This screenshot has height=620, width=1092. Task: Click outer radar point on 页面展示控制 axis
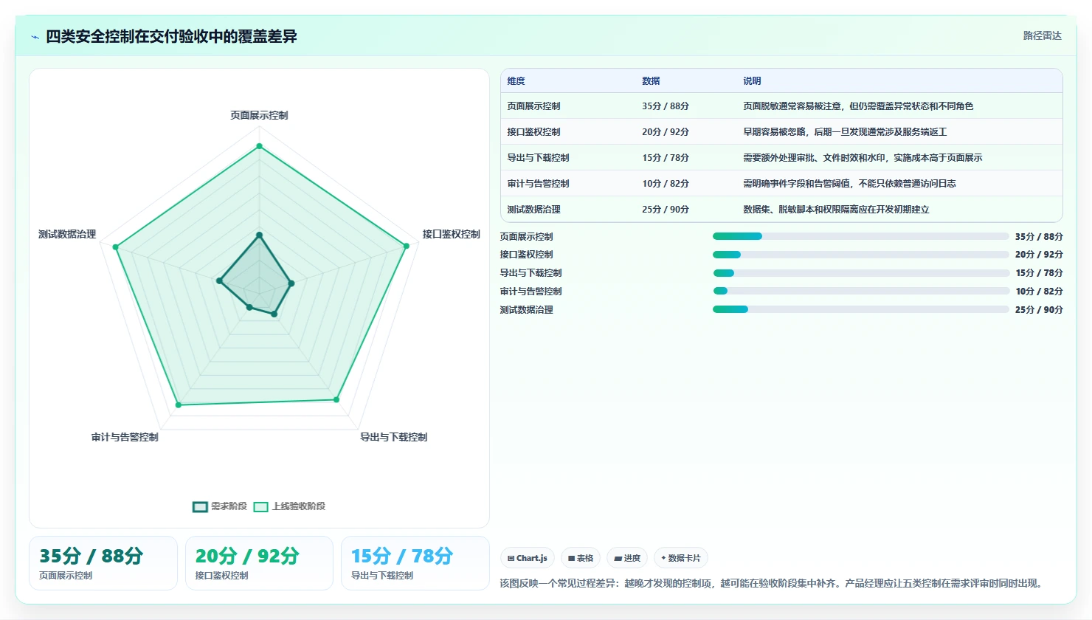point(259,146)
